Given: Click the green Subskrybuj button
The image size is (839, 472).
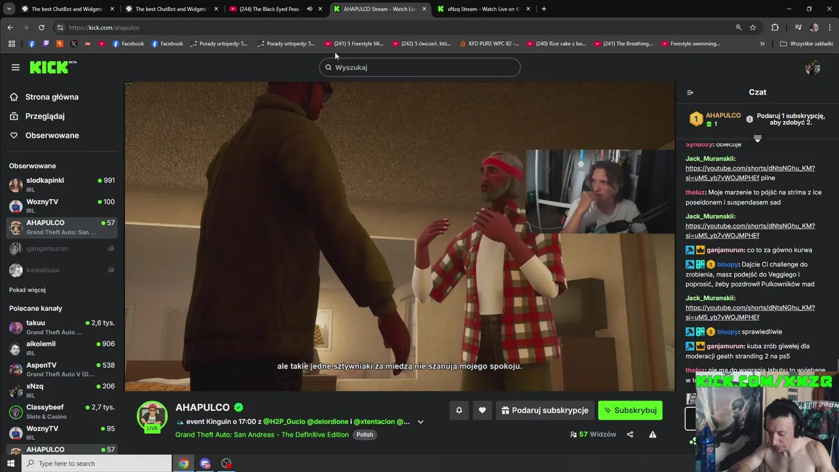Looking at the screenshot, I should (630, 410).
